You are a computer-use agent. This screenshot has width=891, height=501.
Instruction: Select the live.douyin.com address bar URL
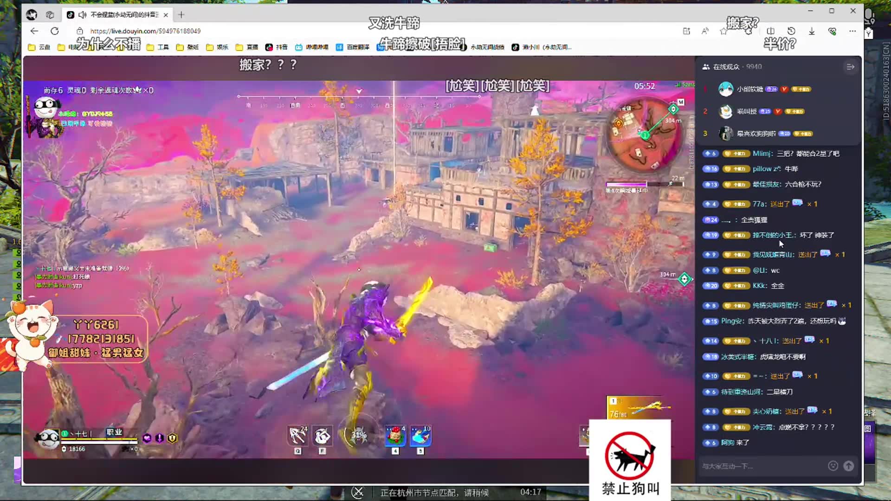tap(145, 31)
